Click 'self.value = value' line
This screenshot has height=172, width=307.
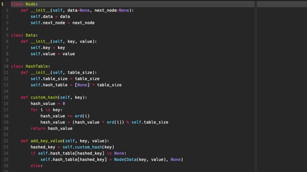[x=53, y=54]
